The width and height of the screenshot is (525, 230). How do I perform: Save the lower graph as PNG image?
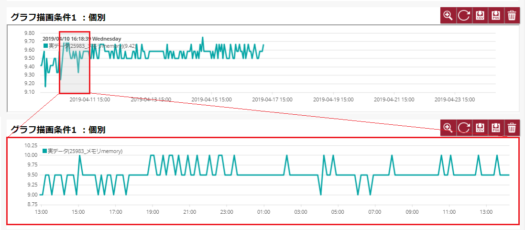coord(496,128)
